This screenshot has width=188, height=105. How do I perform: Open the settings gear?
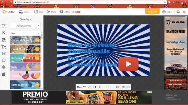coord(178,12)
